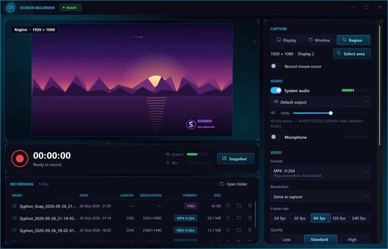Click the camera icon on Snapshot button

click(224, 159)
